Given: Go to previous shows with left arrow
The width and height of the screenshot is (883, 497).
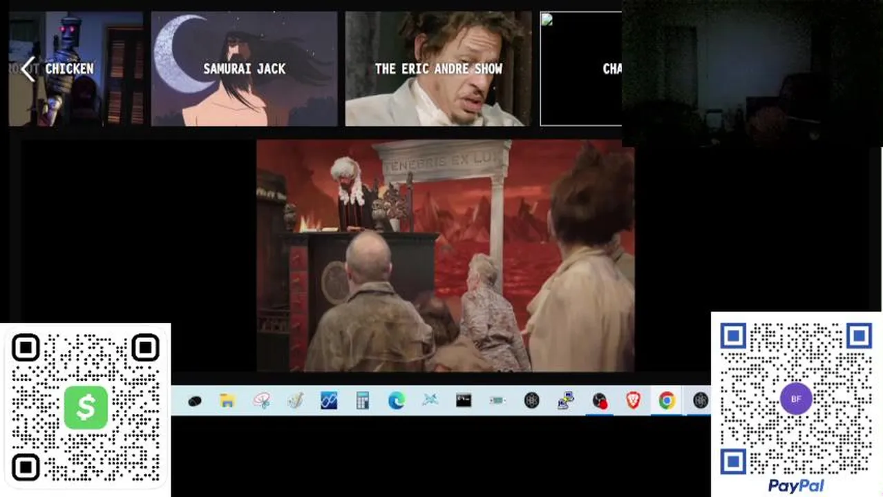Looking at the screenshot, I should coord(28,69).
